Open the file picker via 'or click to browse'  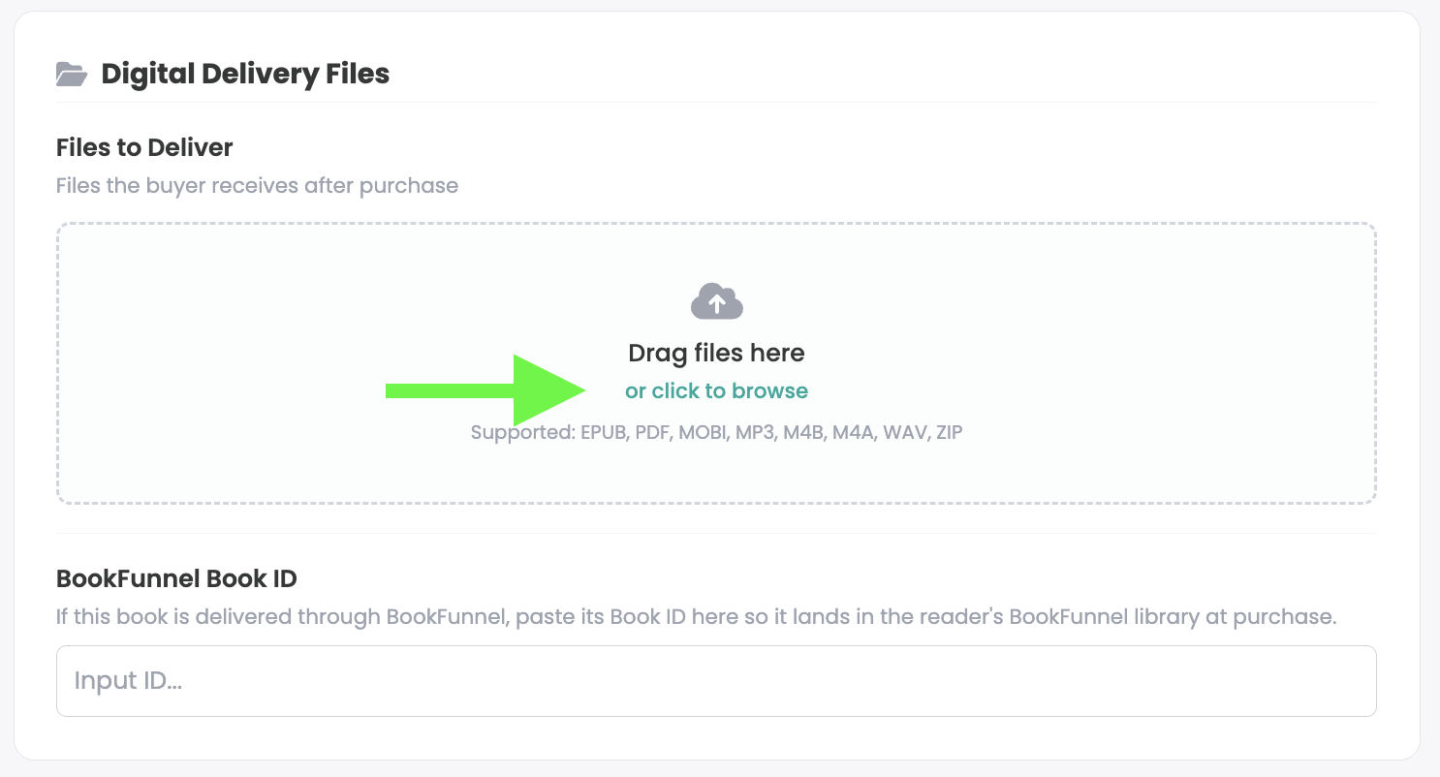click(716, 390)
